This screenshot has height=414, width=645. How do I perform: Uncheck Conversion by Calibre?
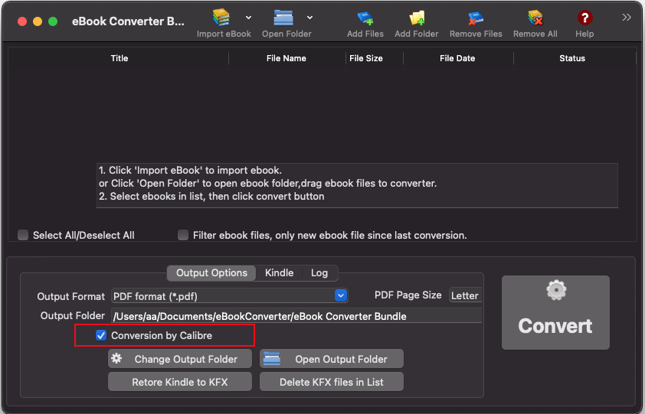[101, 335]
